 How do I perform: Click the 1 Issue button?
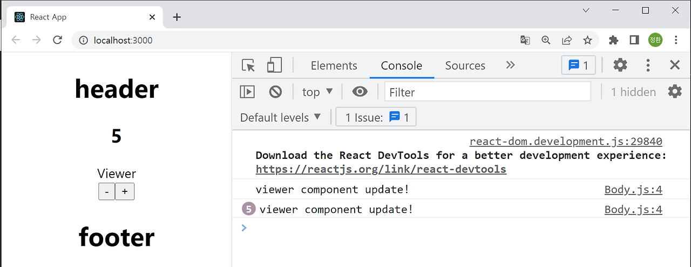pyautogui.click(x=376, y=117)
